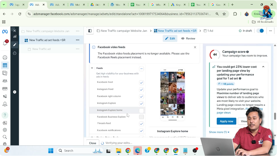Open the 1 Ad breadcrumb
Image resolution: width=277 pixels, height=156 pixels.
click(208, 31)
